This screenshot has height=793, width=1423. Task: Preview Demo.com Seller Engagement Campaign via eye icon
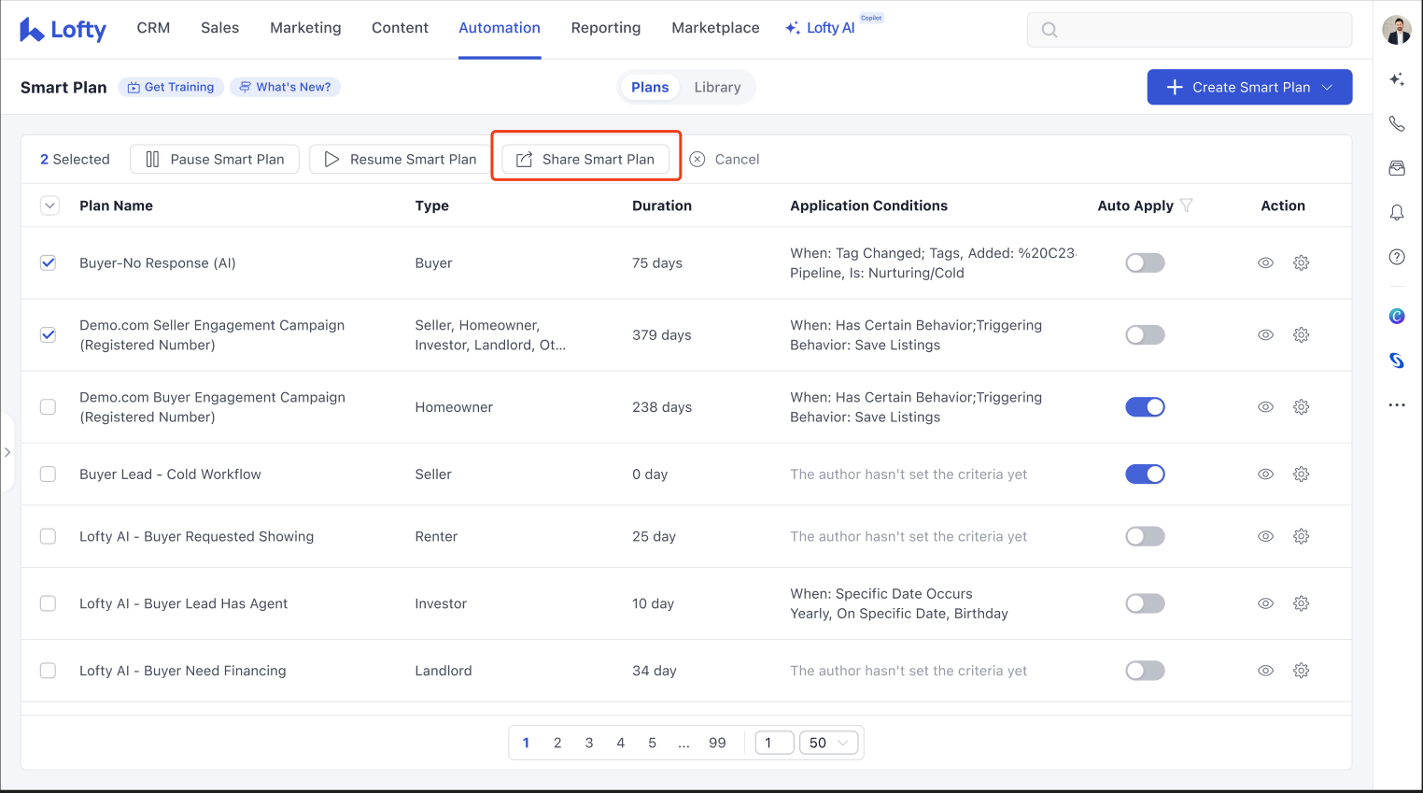[x=1265, y=335]
